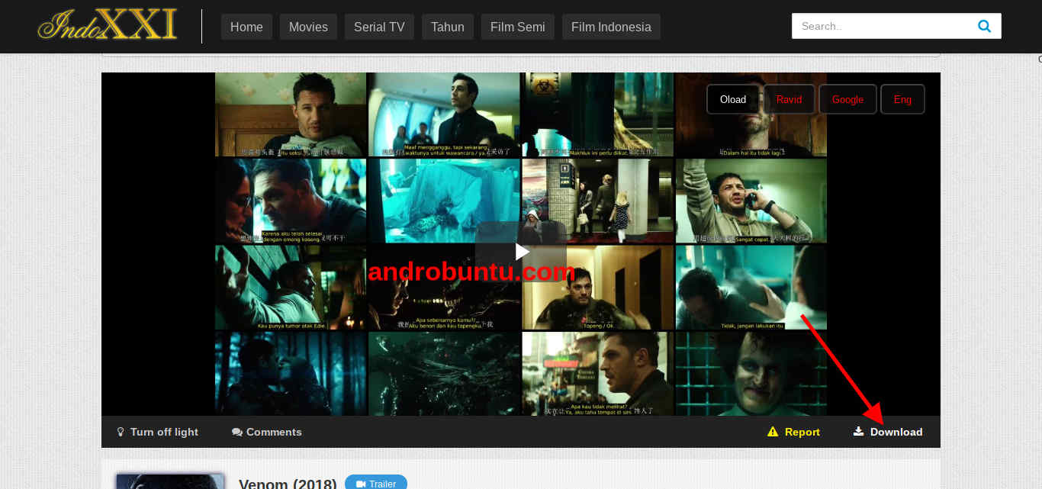Click the light bulb icon beside Turn off light
Viewport: 1042px width, 489px height.
[120, 432]
